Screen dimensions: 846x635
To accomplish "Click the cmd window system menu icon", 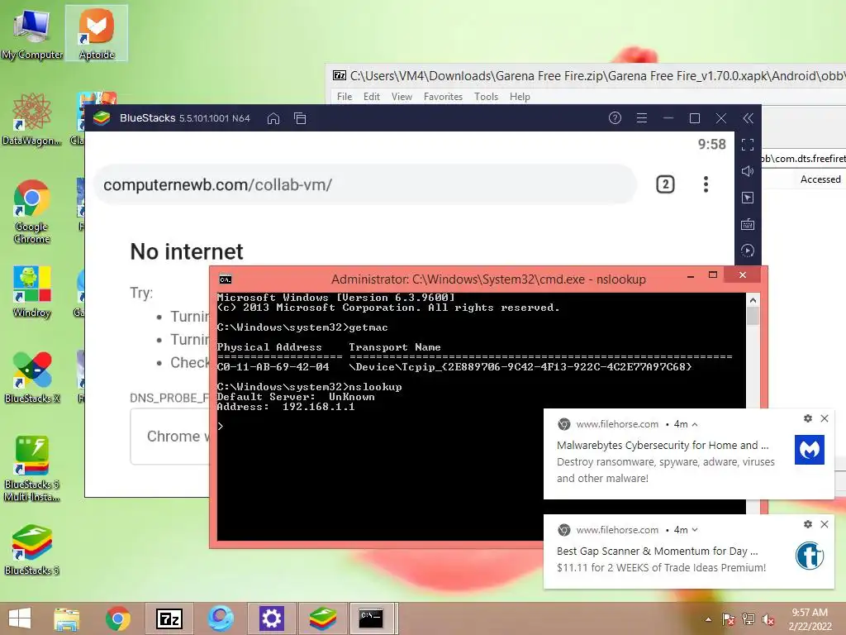I will click(225, 279).
